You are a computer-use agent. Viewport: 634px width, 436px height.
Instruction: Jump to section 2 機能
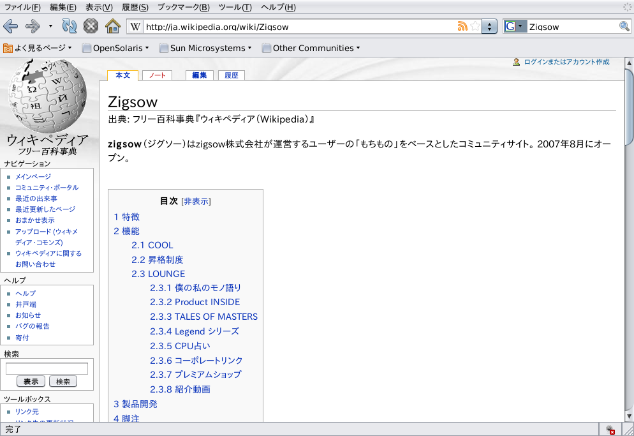pos(126,231)
